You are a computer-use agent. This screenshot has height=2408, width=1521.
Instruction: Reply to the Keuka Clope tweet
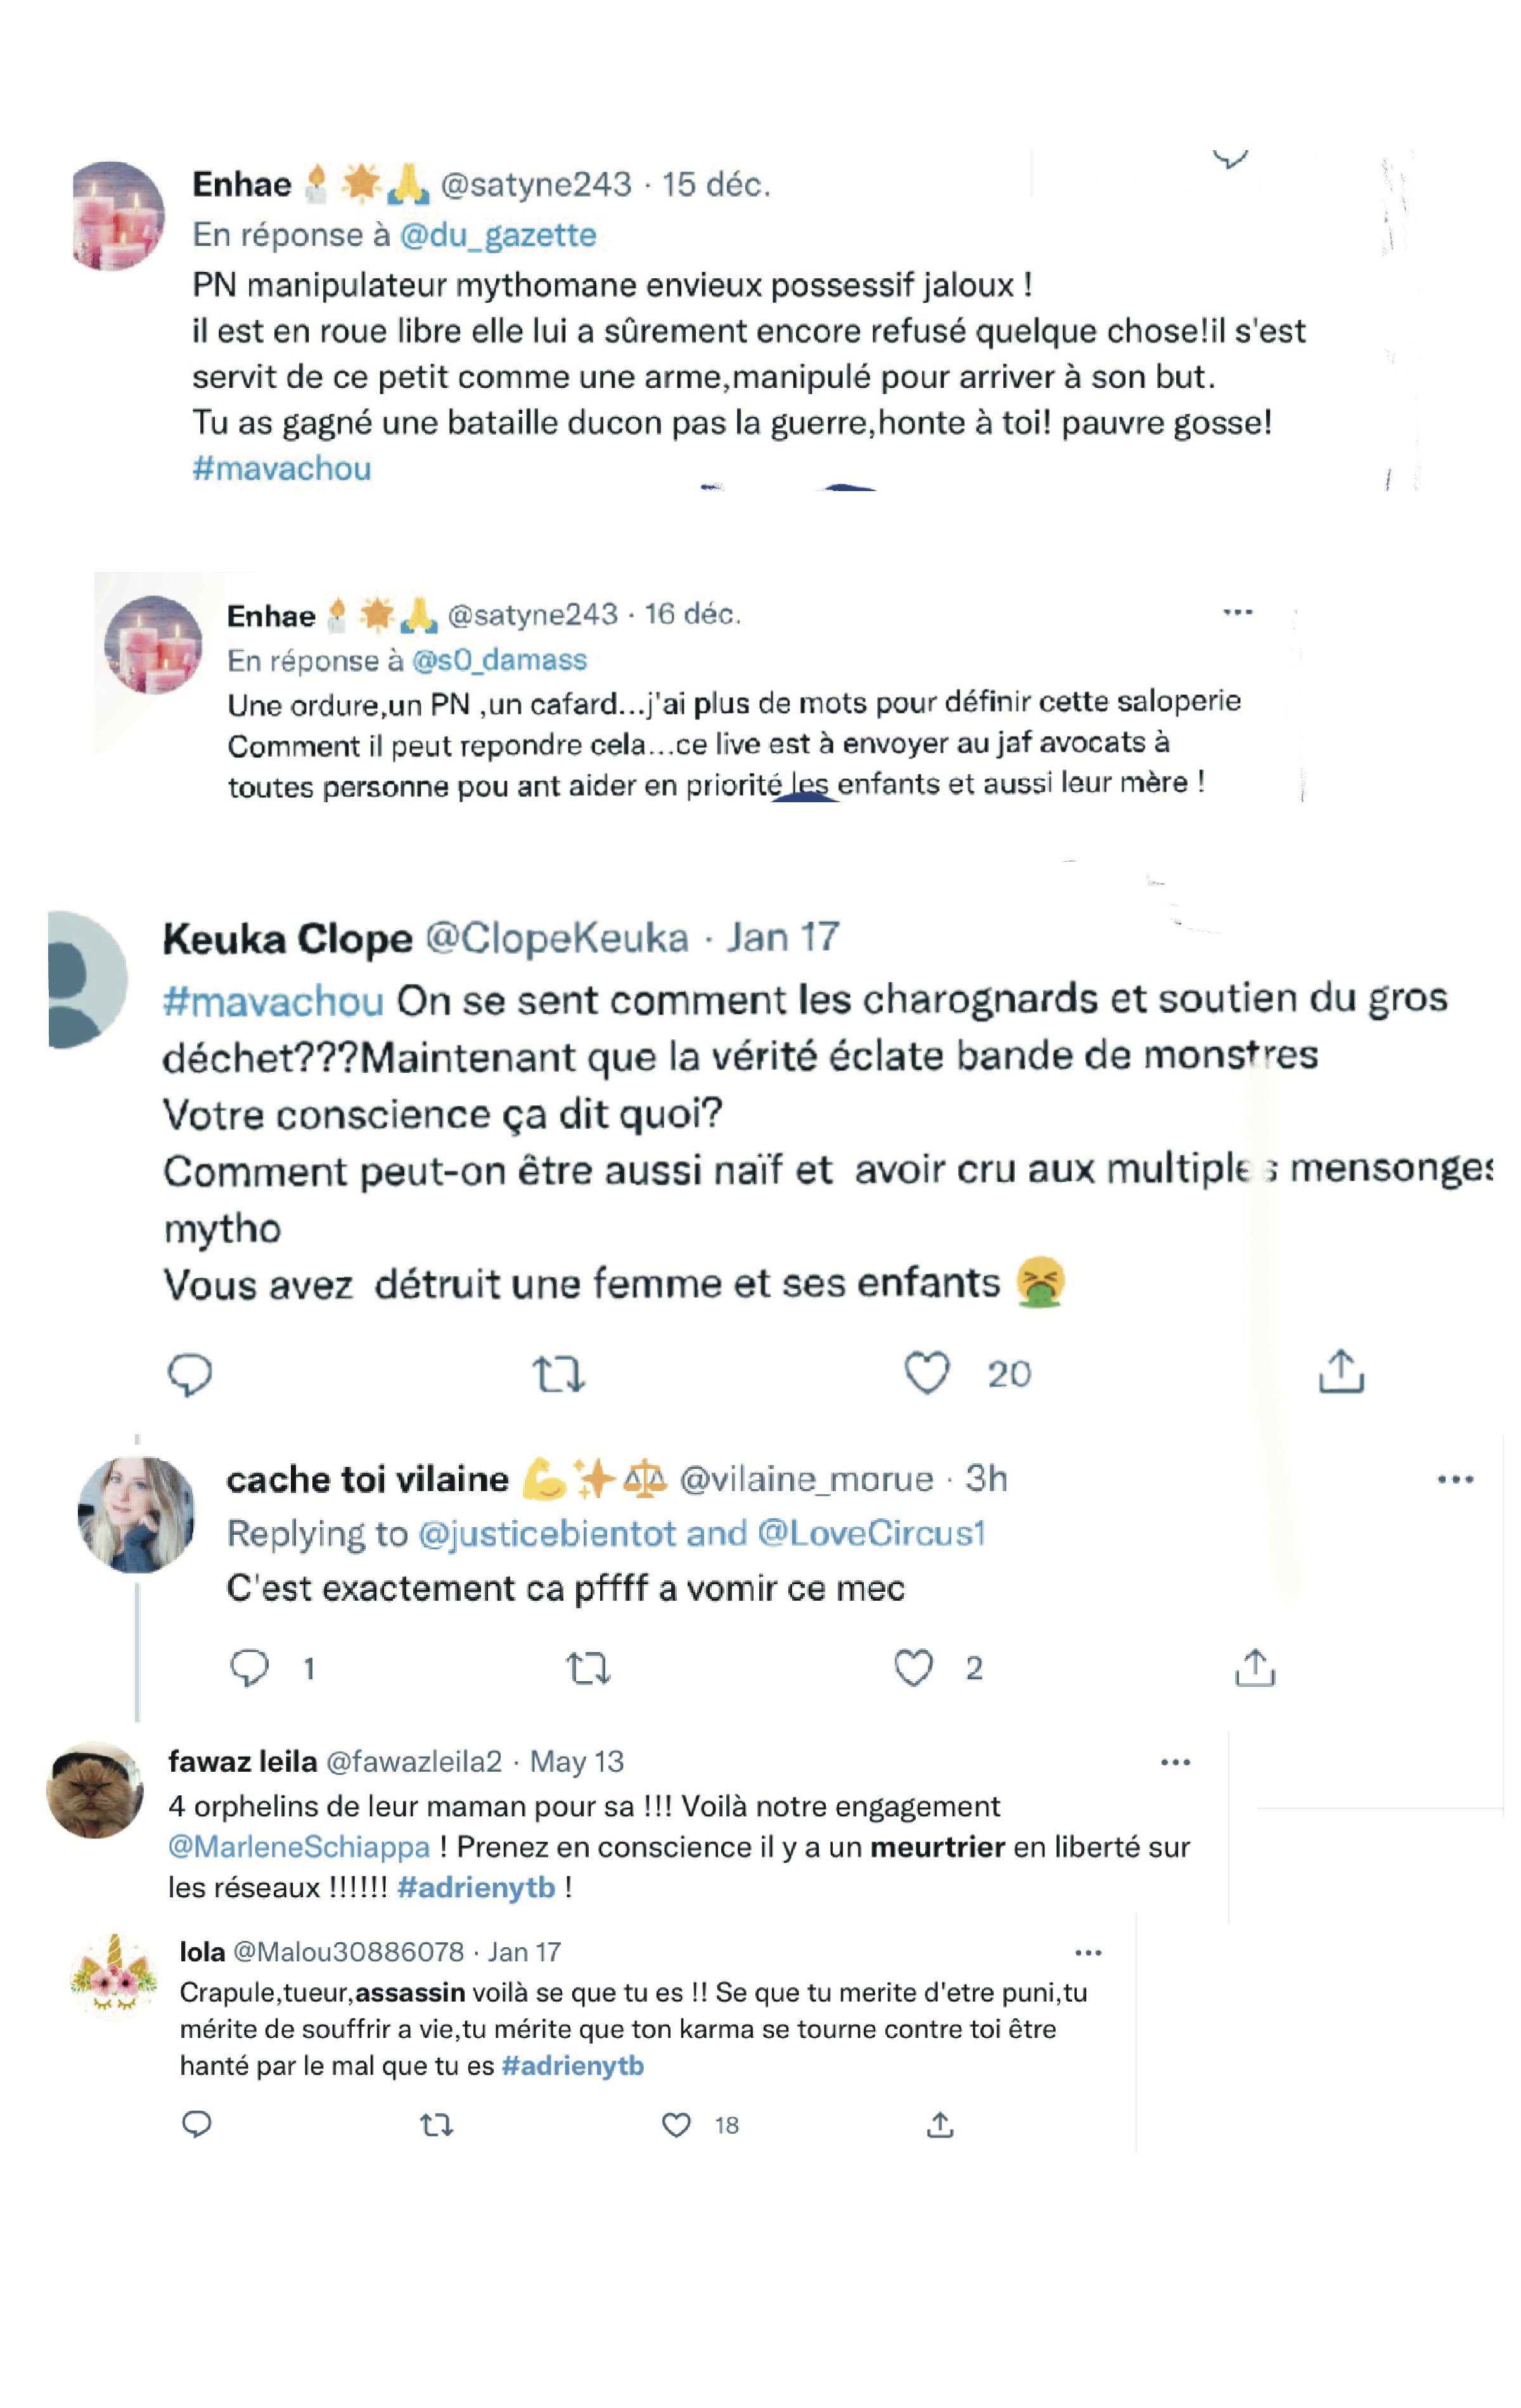click(190, 1375)
